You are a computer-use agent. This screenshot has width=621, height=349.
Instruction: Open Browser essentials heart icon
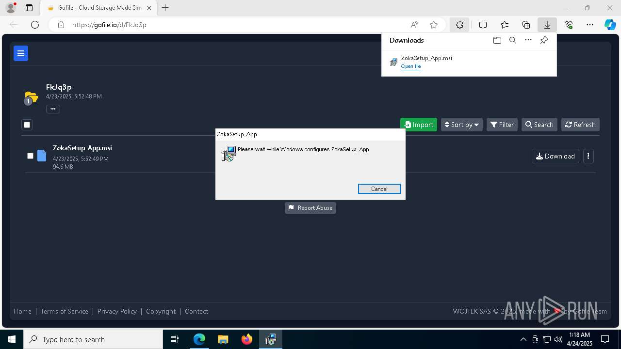[x=569, y=25]
